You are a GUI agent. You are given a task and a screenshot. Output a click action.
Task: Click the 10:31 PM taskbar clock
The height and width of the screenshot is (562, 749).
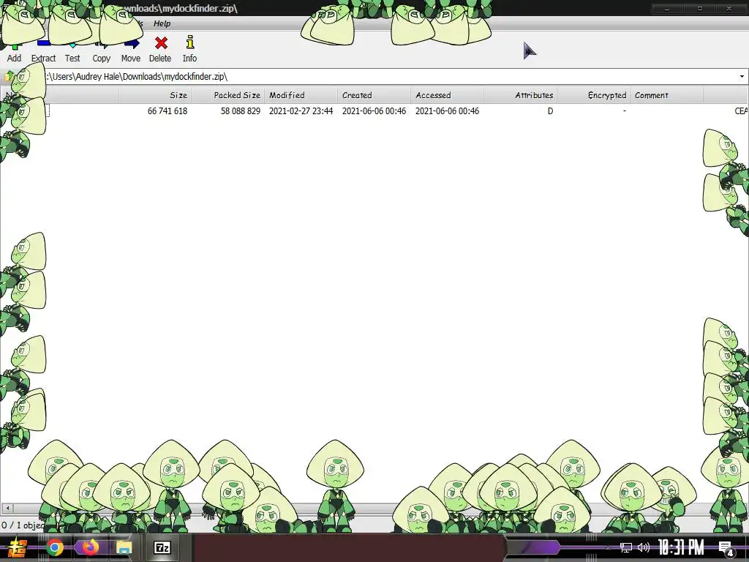[681, 547]
